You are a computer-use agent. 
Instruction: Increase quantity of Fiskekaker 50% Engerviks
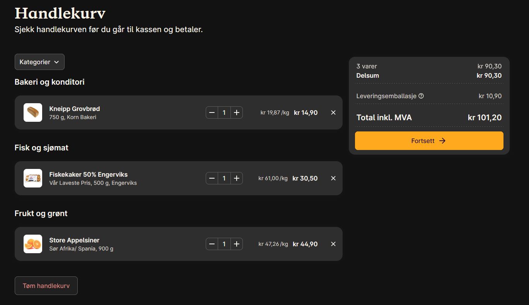tap(237, 178)
